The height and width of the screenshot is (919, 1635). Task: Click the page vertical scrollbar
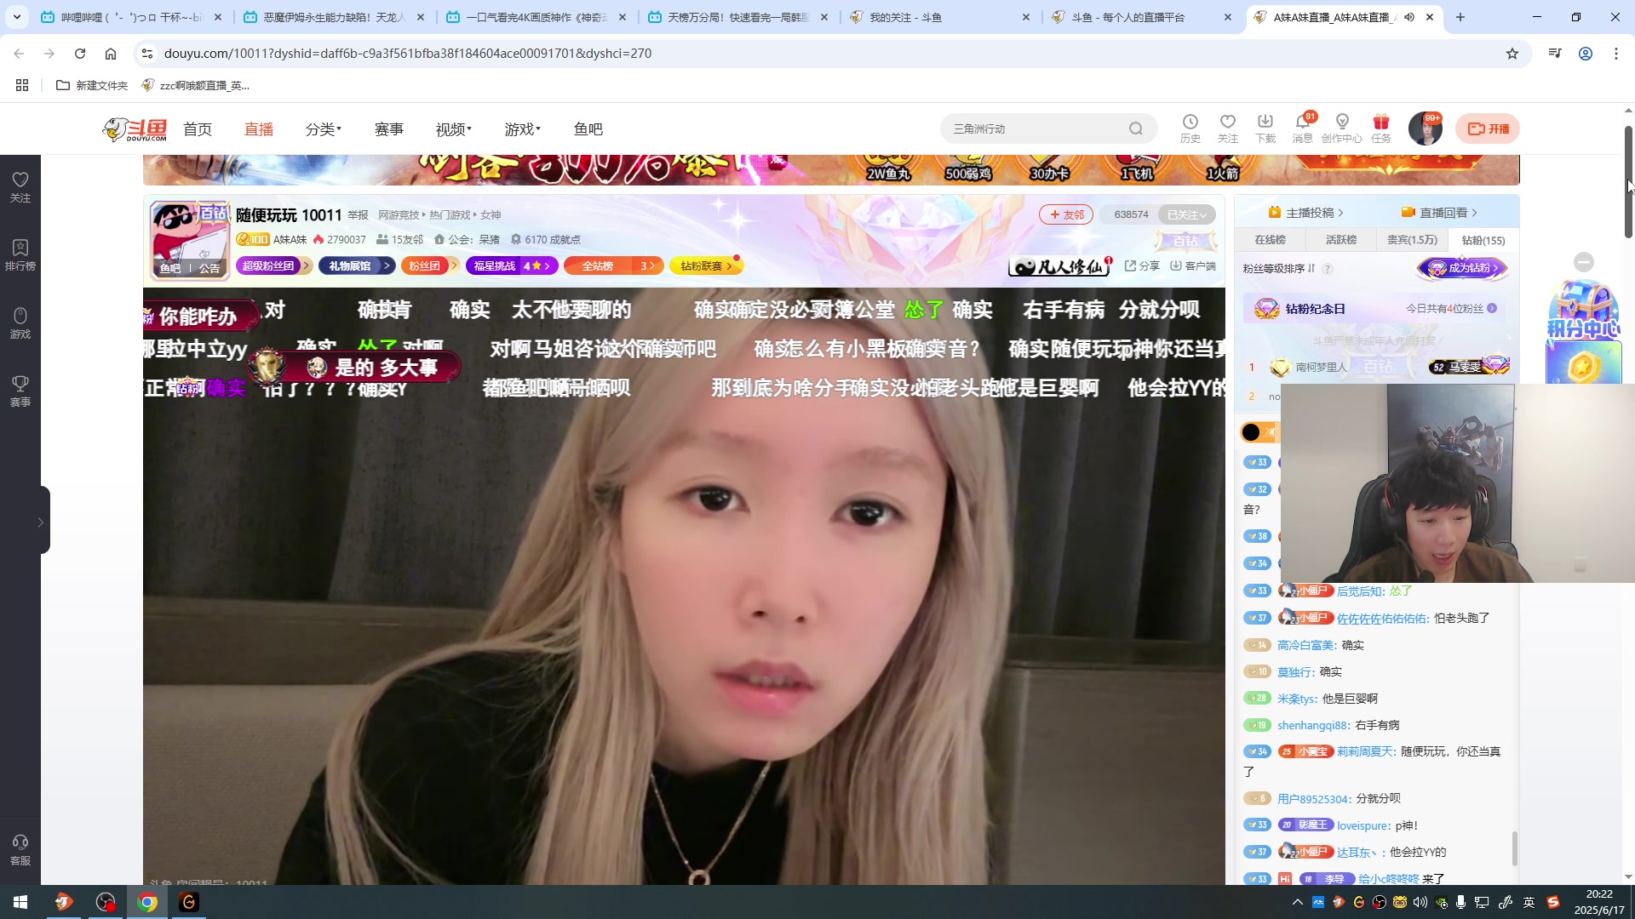pos(1628,181)
